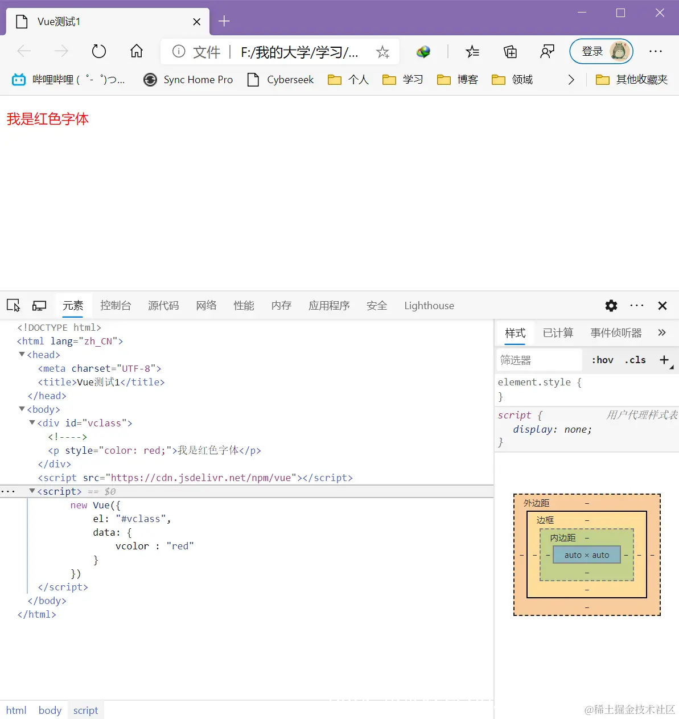679x719 pixels.
Task: Show more bookmarks chevron
Action: coord(571,80)
